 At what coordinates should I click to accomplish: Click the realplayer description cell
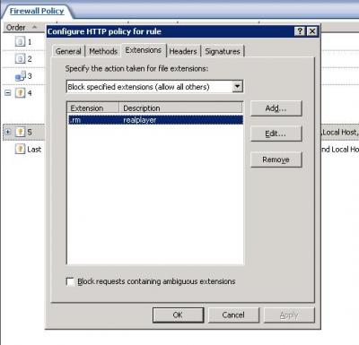point(140,120)
